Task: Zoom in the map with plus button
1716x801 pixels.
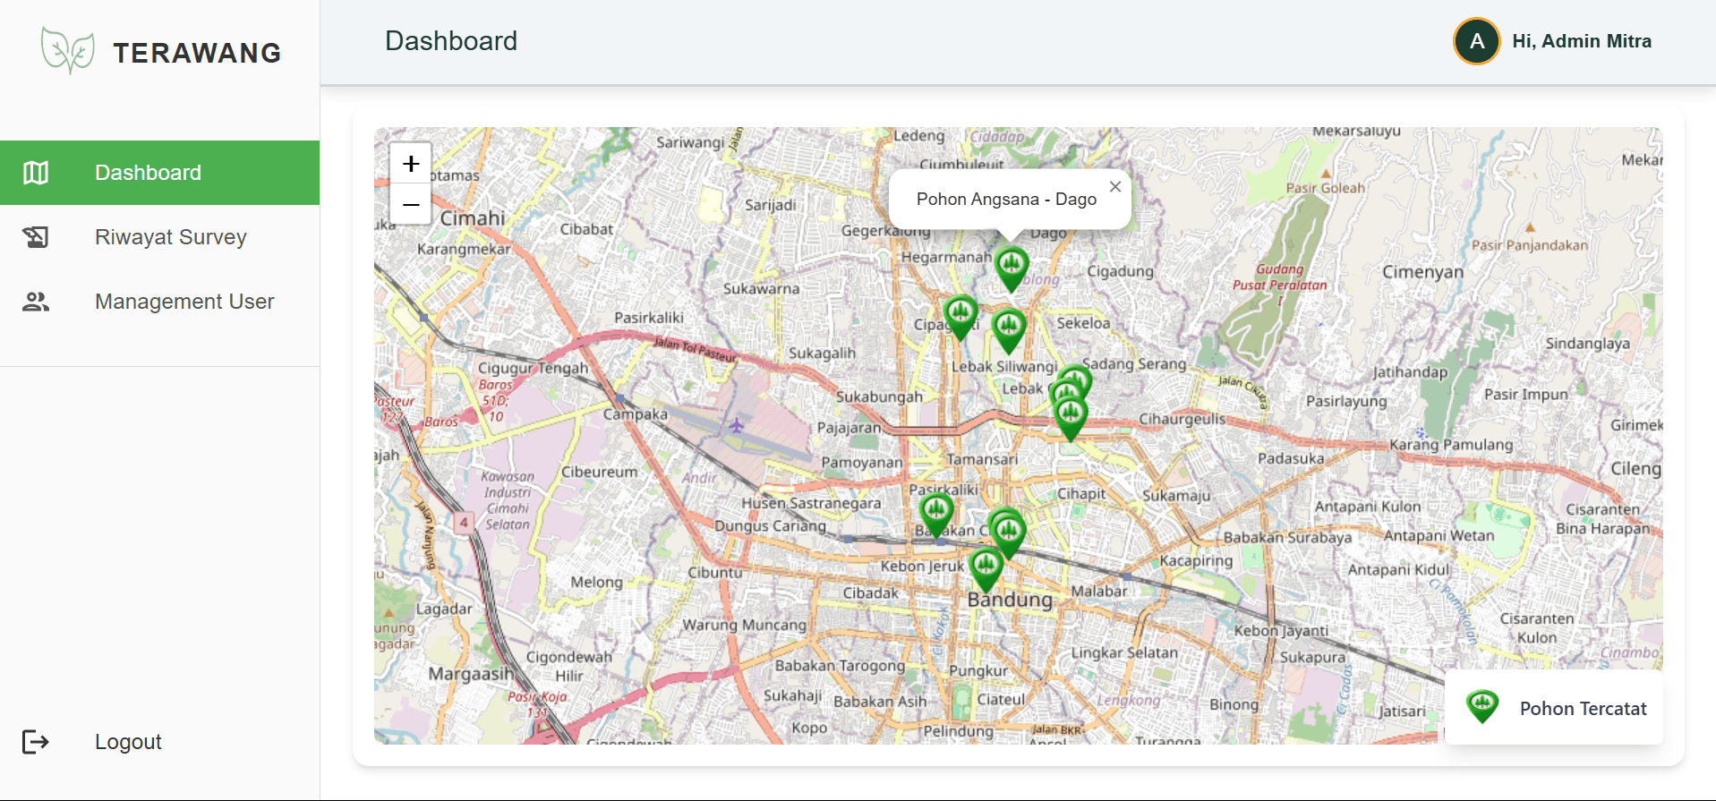Action: (411, 164)
